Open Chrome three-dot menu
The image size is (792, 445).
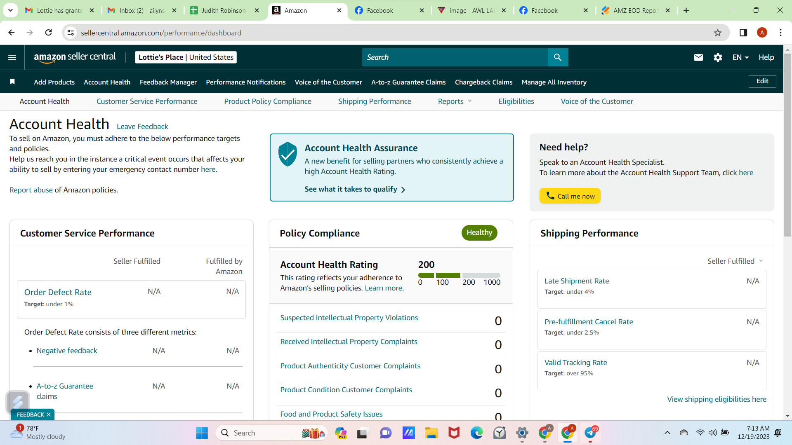(x=780, y=33)
